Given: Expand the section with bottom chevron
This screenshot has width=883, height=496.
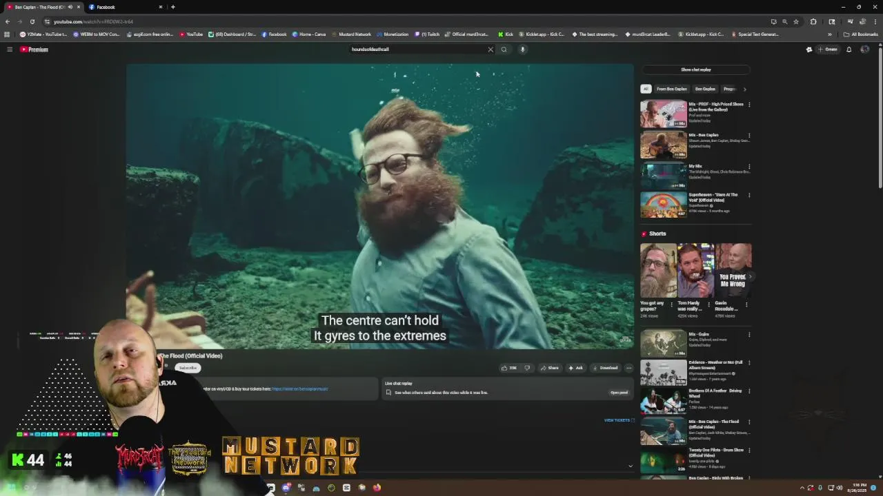Looking at the screenshot, I should click(x=630, y=466).
